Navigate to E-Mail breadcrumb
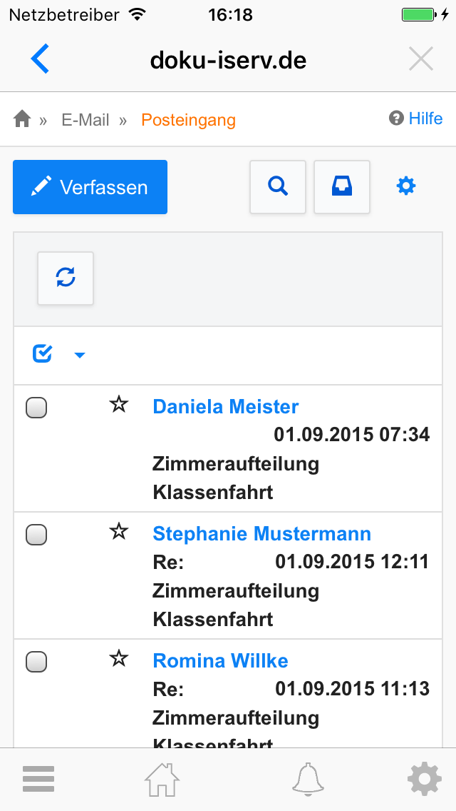 pyautogui.click(x=85, y=120)
